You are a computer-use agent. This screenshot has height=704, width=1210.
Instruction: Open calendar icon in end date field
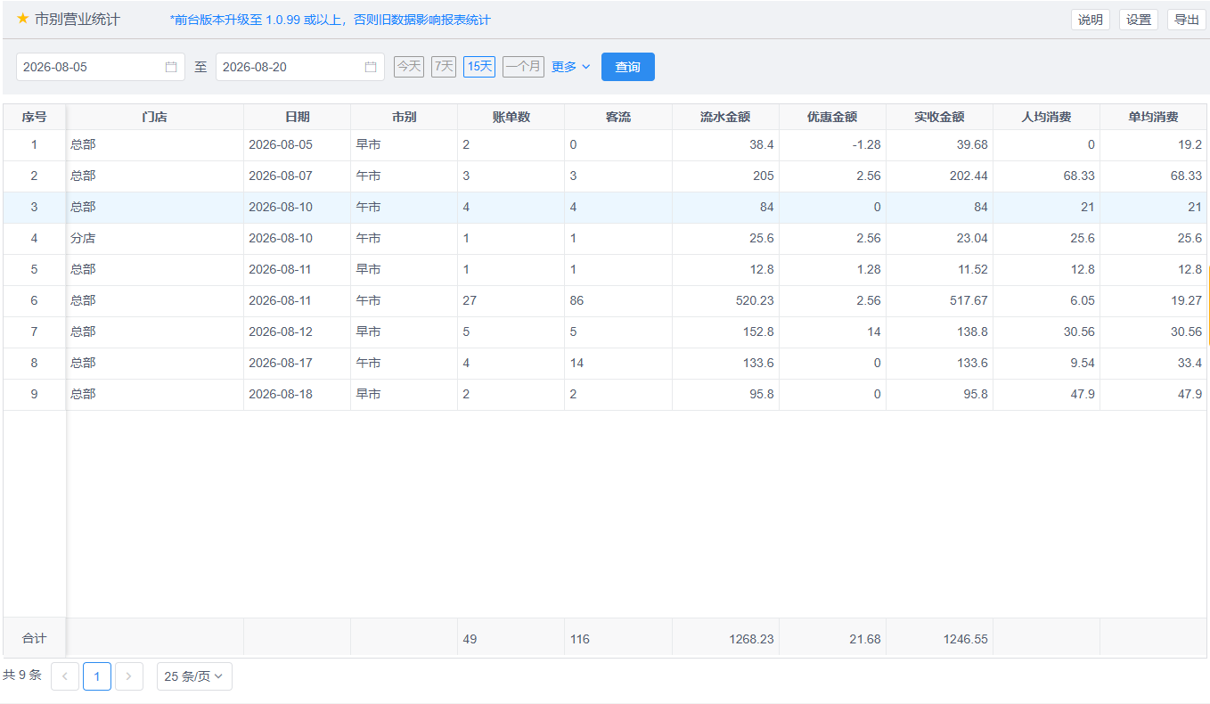[x=371, y=67]
